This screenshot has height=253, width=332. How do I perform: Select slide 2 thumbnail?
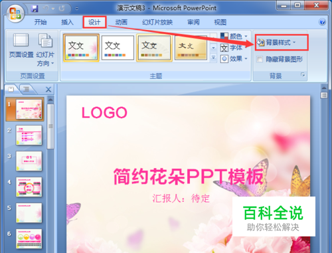pyautogui.click(x=29, y=135)
